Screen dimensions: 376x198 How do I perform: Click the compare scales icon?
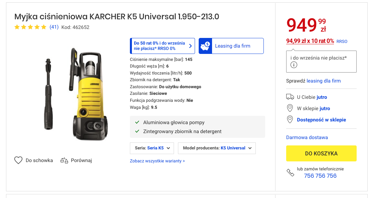click(64, 160)
